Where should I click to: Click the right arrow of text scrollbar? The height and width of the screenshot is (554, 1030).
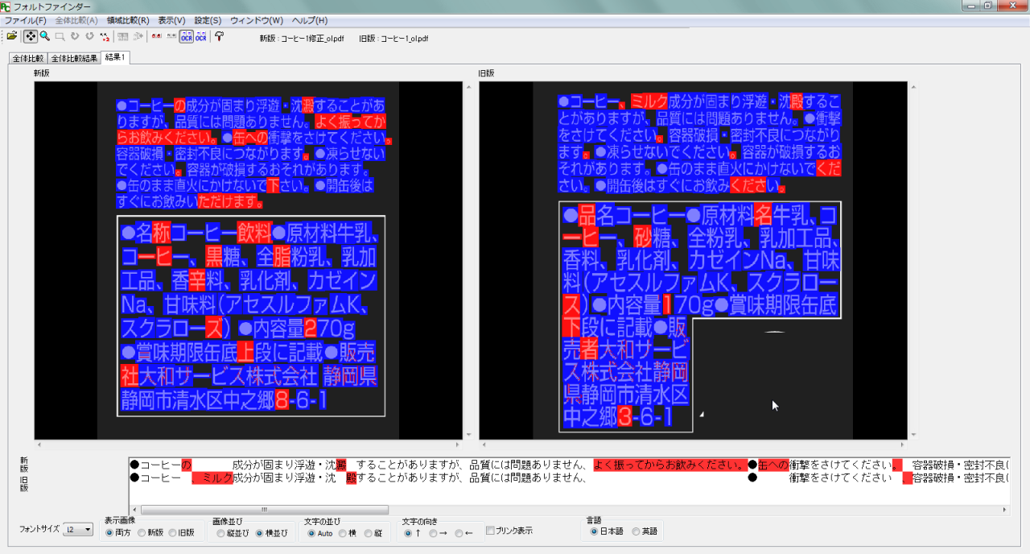1004,510
